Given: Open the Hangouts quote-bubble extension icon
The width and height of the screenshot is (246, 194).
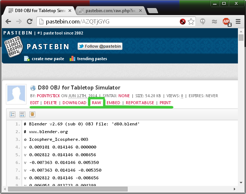Looking at the screenshot, I should pyautogui.click(x=203, y=21).
